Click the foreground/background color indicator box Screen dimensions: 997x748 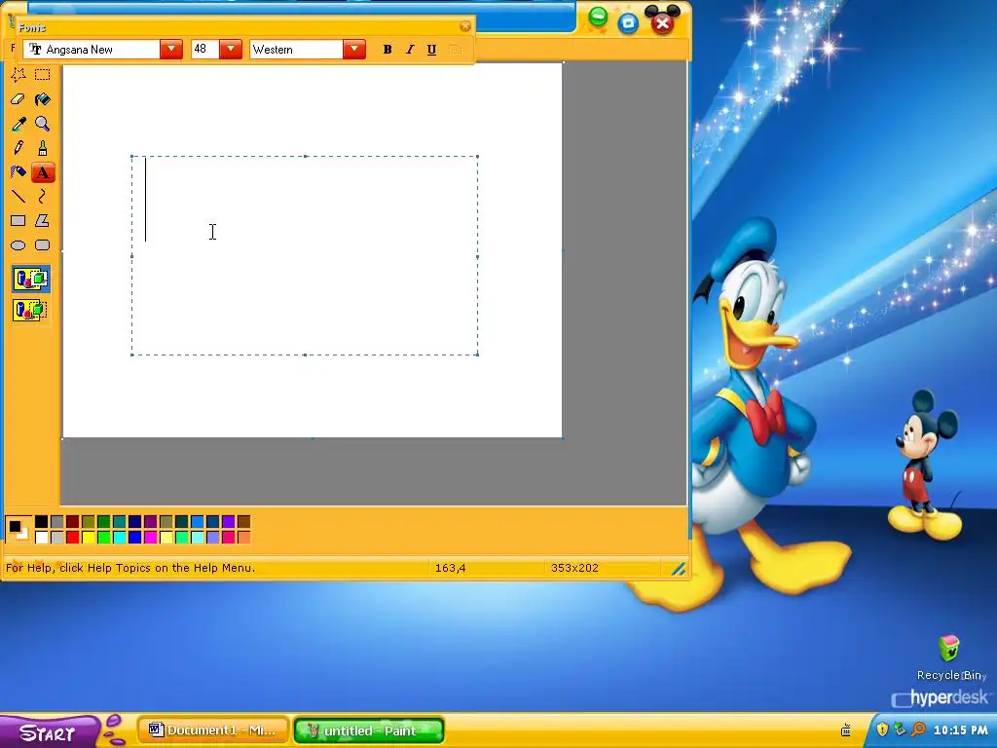coord(18,529)
